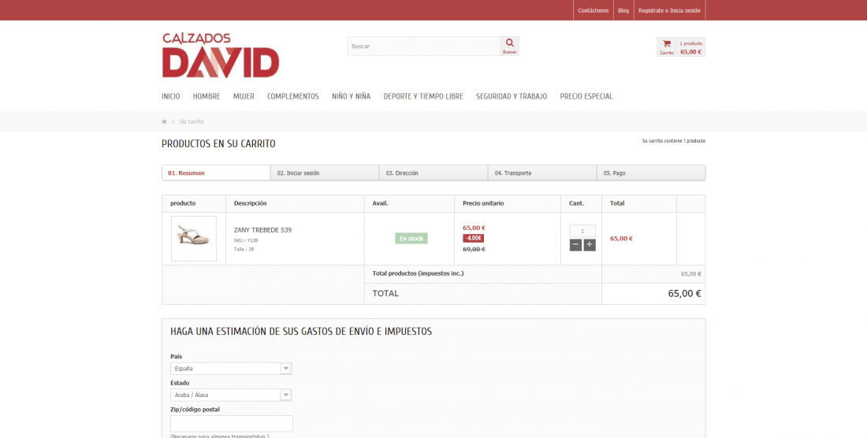The image size is (867, 438).
Task: Select the 01. Resumen step tab
Action: (x=216, y=173)
